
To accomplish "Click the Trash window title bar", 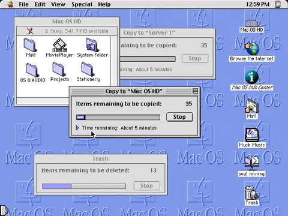I will 101,158.
